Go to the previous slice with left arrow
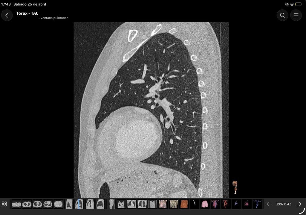 pyautogui.click(x=269, y=204)
